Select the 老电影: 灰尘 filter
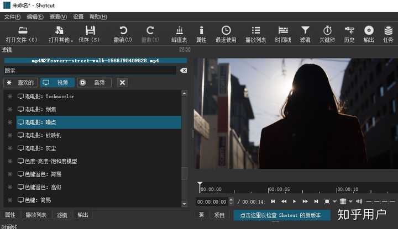The image size is (398, 229). [99, 148]
